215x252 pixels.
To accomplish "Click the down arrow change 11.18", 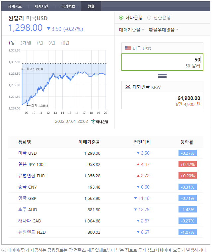I will pyautogui.click(x=142, y=198).
